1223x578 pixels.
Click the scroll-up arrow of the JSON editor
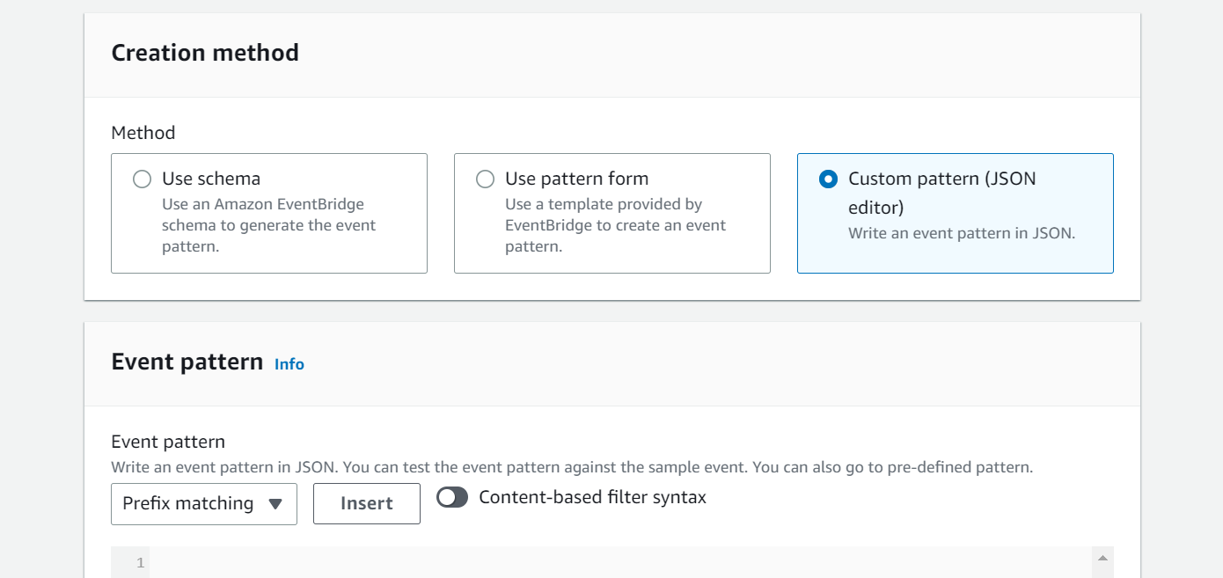(1102, 559)
